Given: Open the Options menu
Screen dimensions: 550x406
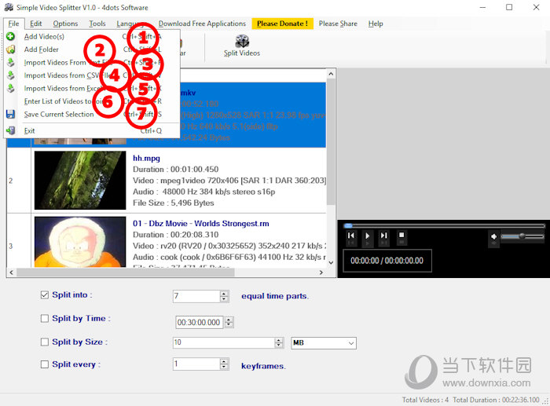Looking at the screenshot, I should (x=65, y=24).
